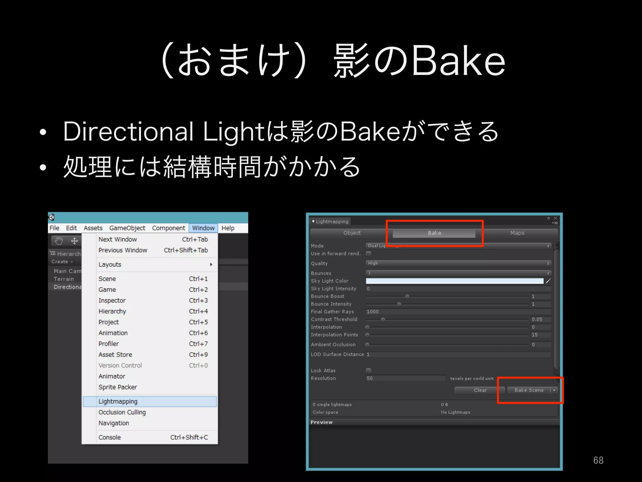Click the Bounce Boost slider
The height and width of the screenshot is (482, 642).
pos(447,297)
